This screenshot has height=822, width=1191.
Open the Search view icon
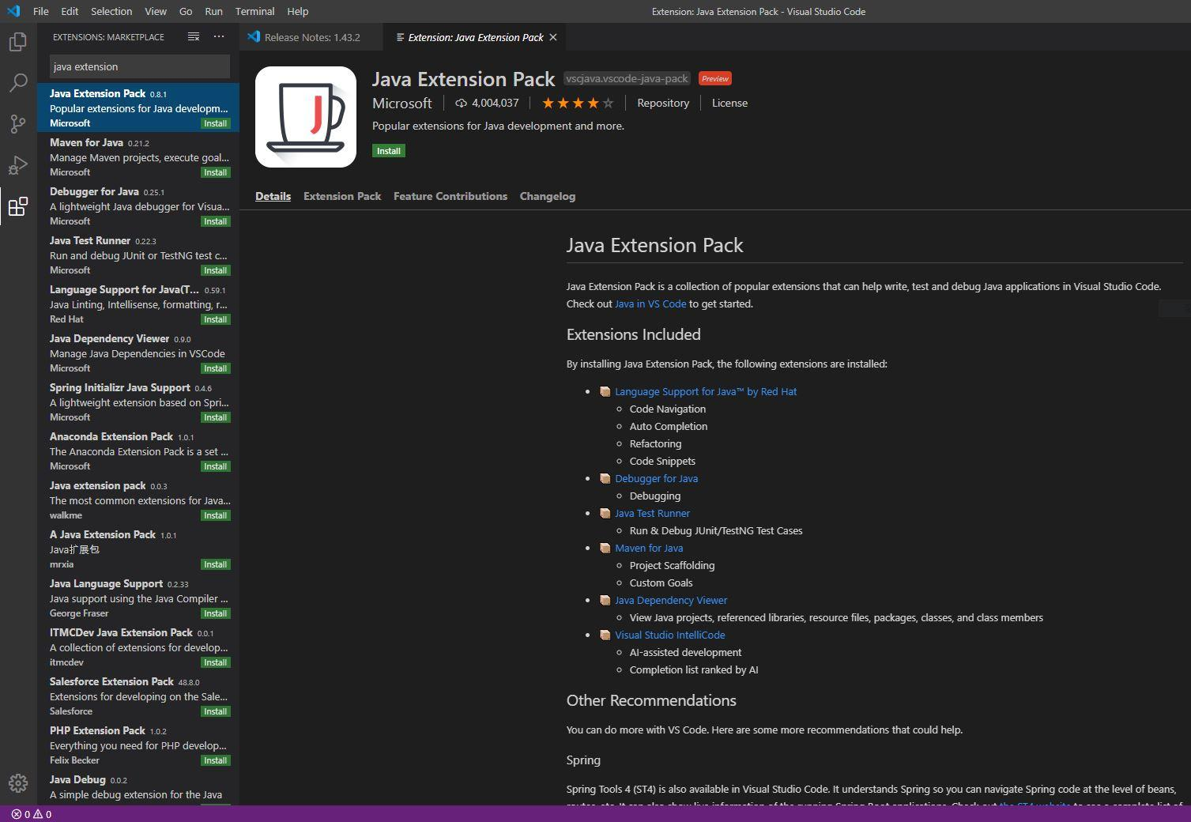(x=18, y=83)
